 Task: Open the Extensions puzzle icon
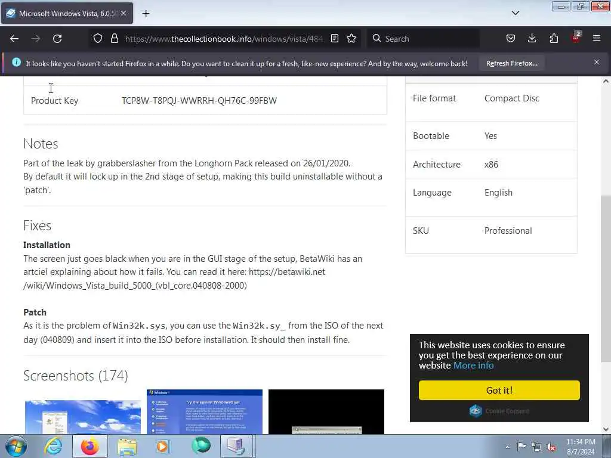(x=554, y=39)
